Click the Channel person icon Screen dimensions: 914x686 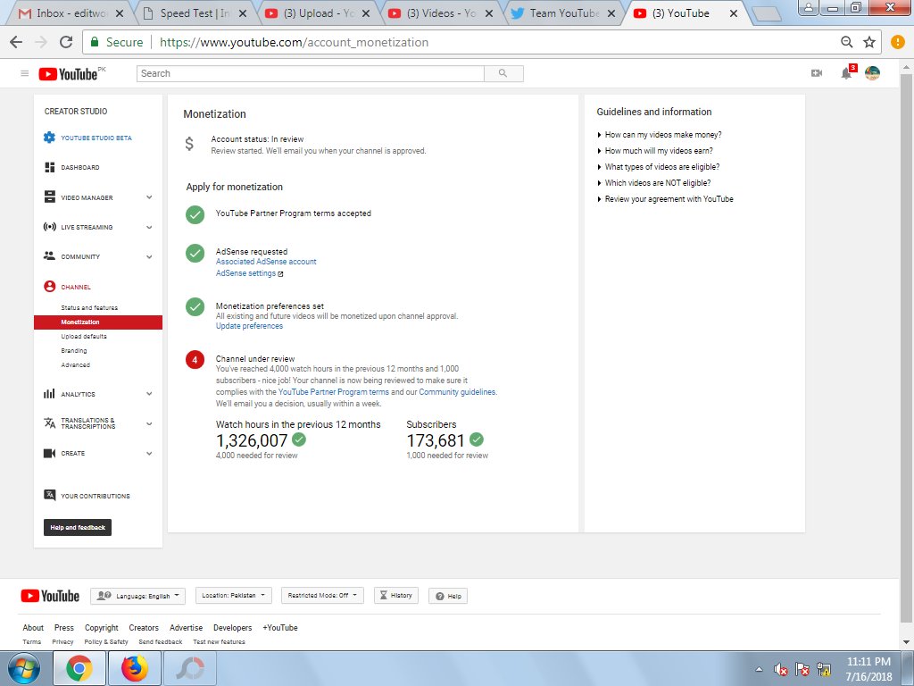[x=50, y=287]
